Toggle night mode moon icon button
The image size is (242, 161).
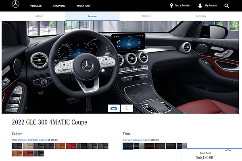(x=127, y=108)
